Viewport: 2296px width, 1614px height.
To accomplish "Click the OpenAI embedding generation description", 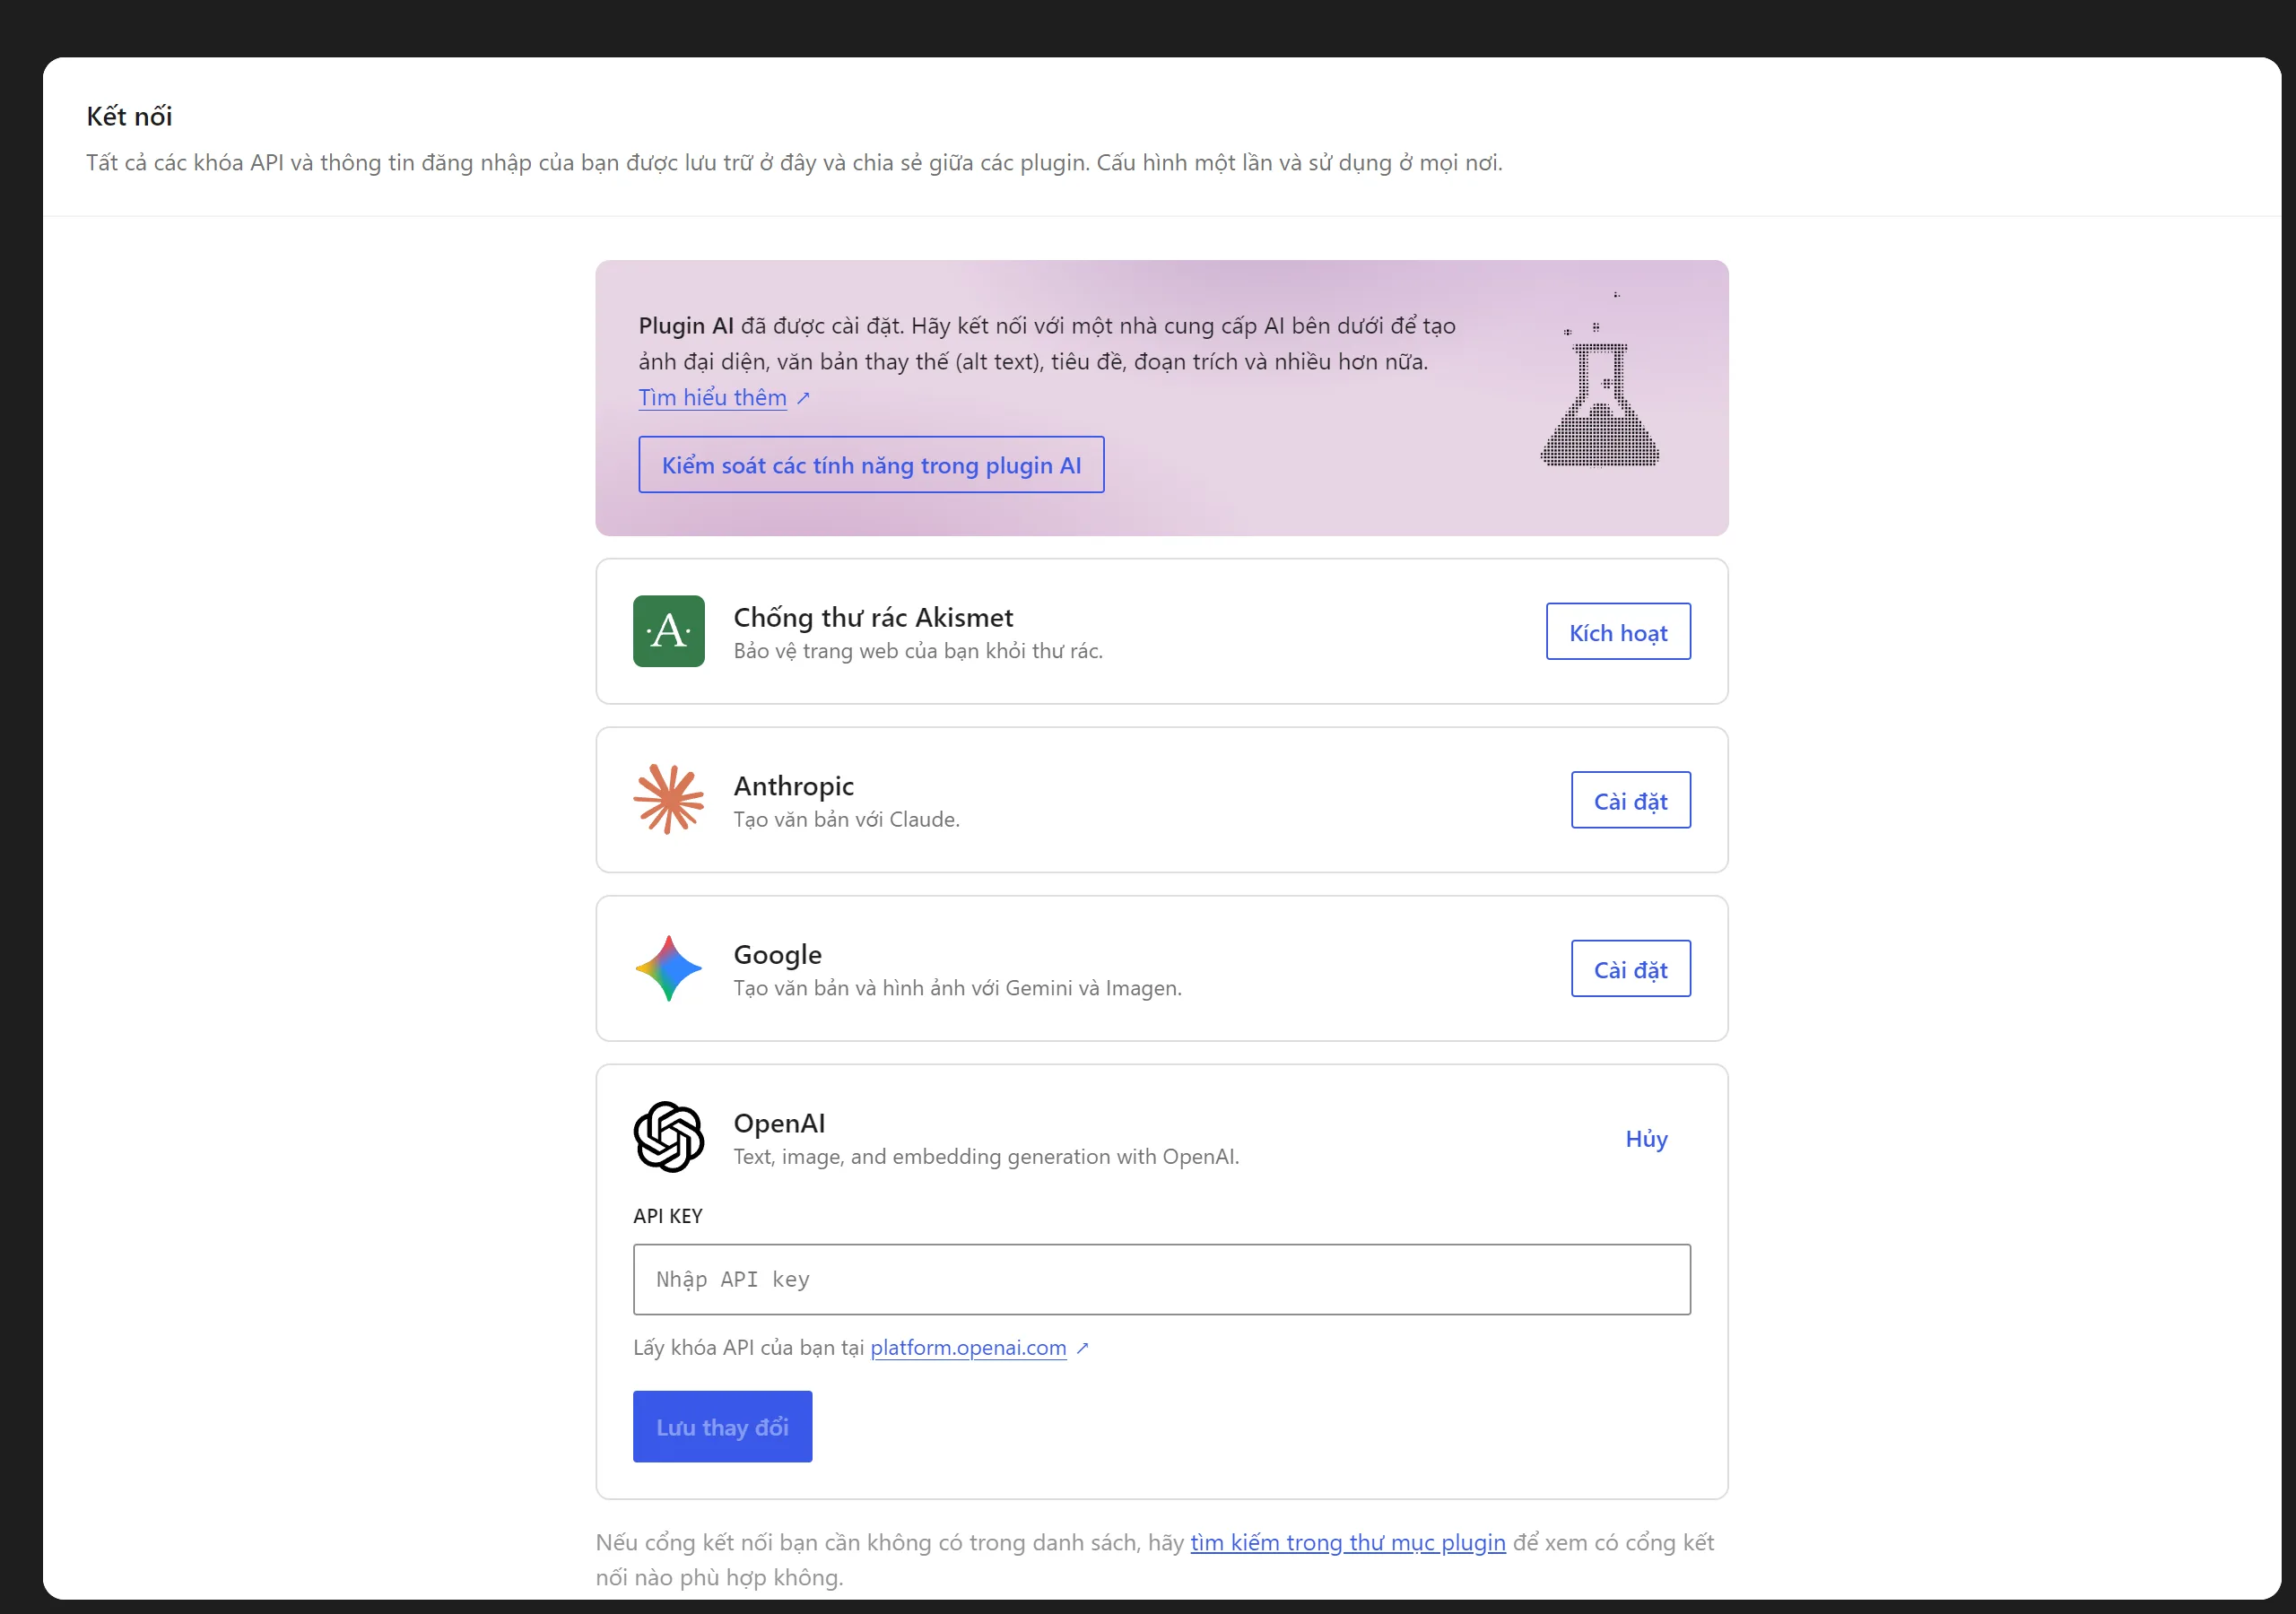I will [x=986, y=1157].
